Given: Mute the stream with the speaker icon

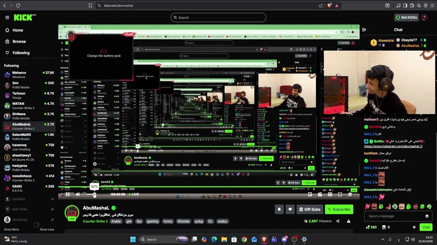Looking at the screenshot, I should click(78, 194).
